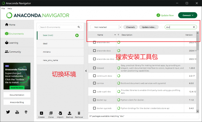
Task: Click the Anaconda Toolbox promo banner
Action: point(17,76)
